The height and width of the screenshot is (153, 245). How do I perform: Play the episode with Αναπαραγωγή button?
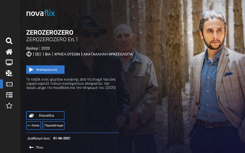click(45, 70)
